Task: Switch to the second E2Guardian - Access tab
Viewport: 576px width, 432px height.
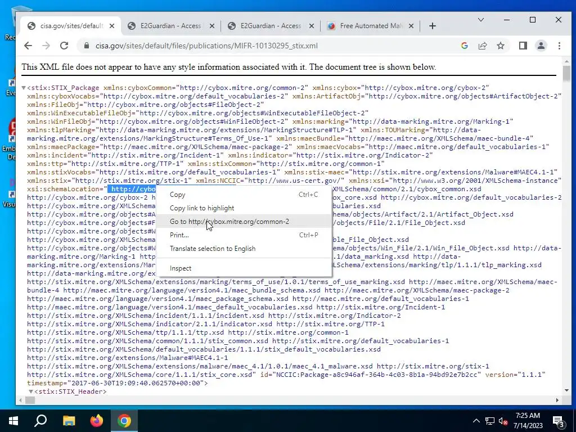Action: 271,26
